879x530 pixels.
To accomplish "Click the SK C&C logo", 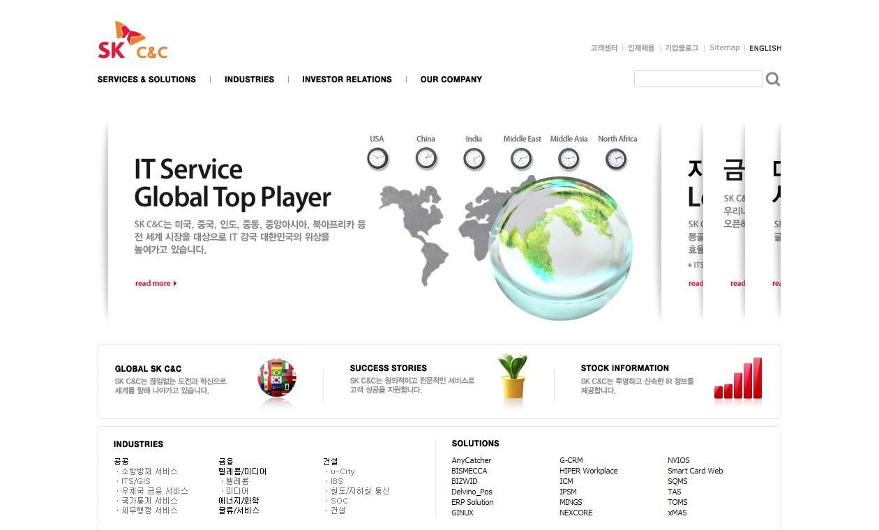I will 133,40.
